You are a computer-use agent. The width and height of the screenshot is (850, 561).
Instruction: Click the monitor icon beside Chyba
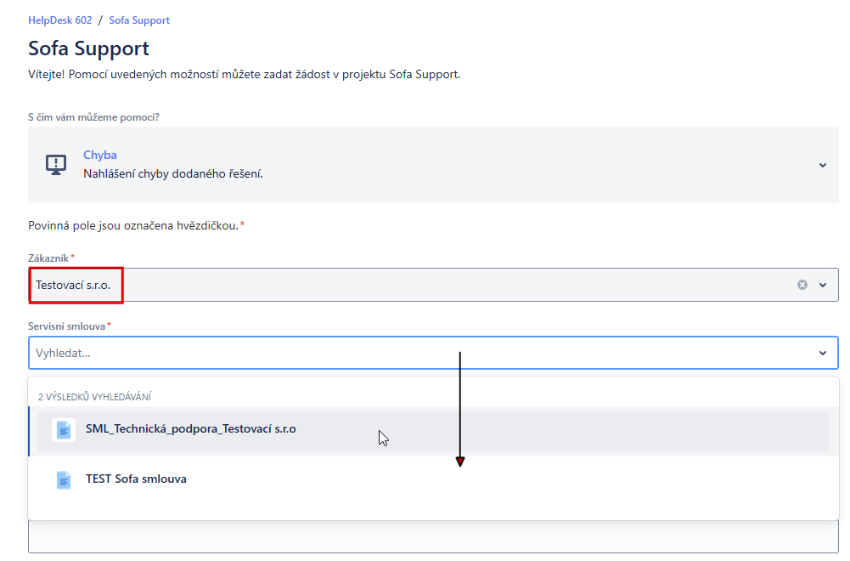[x=56, y=164]
